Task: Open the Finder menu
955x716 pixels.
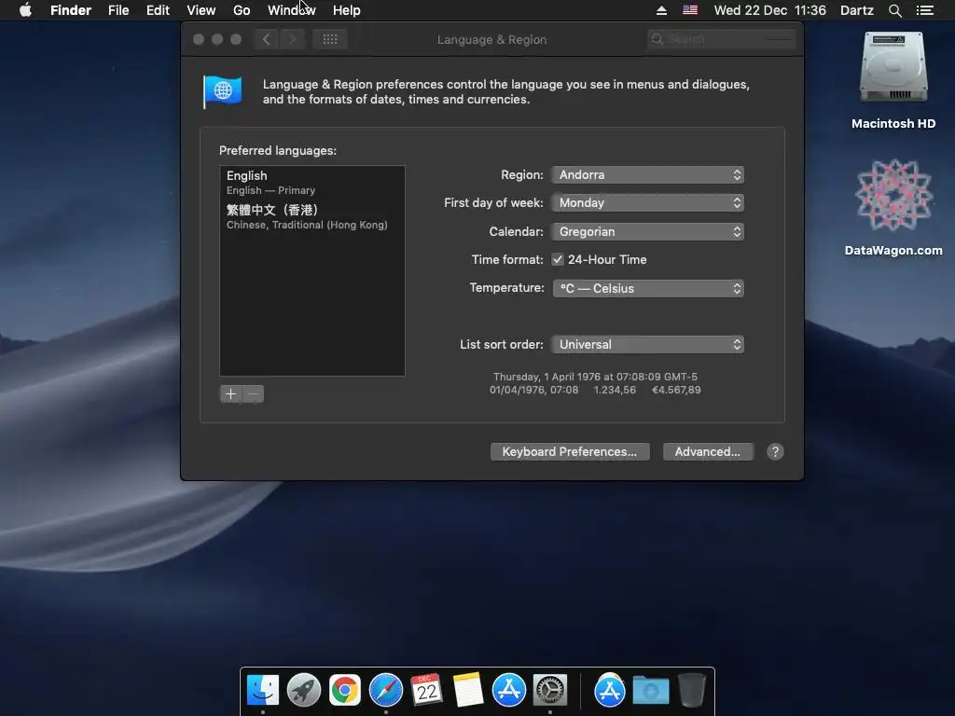Action: pyautogui.click(x=71, y=10)
